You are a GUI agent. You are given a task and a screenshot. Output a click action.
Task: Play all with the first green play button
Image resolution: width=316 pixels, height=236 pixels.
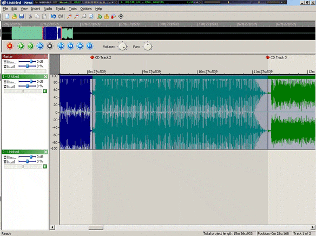[x=21, y=46]
